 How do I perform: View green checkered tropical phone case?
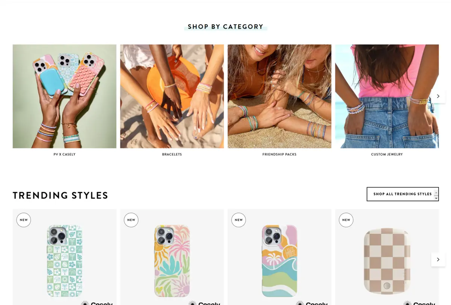pos(65,261)
